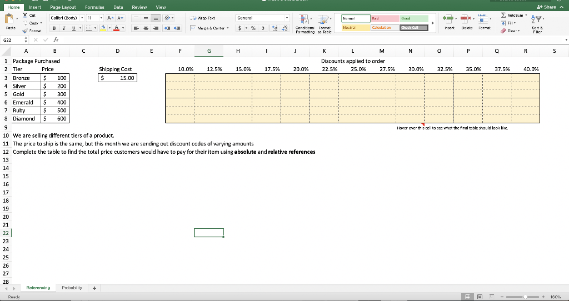
Task: Click the Insert cells icon
Action: [448, 18]
